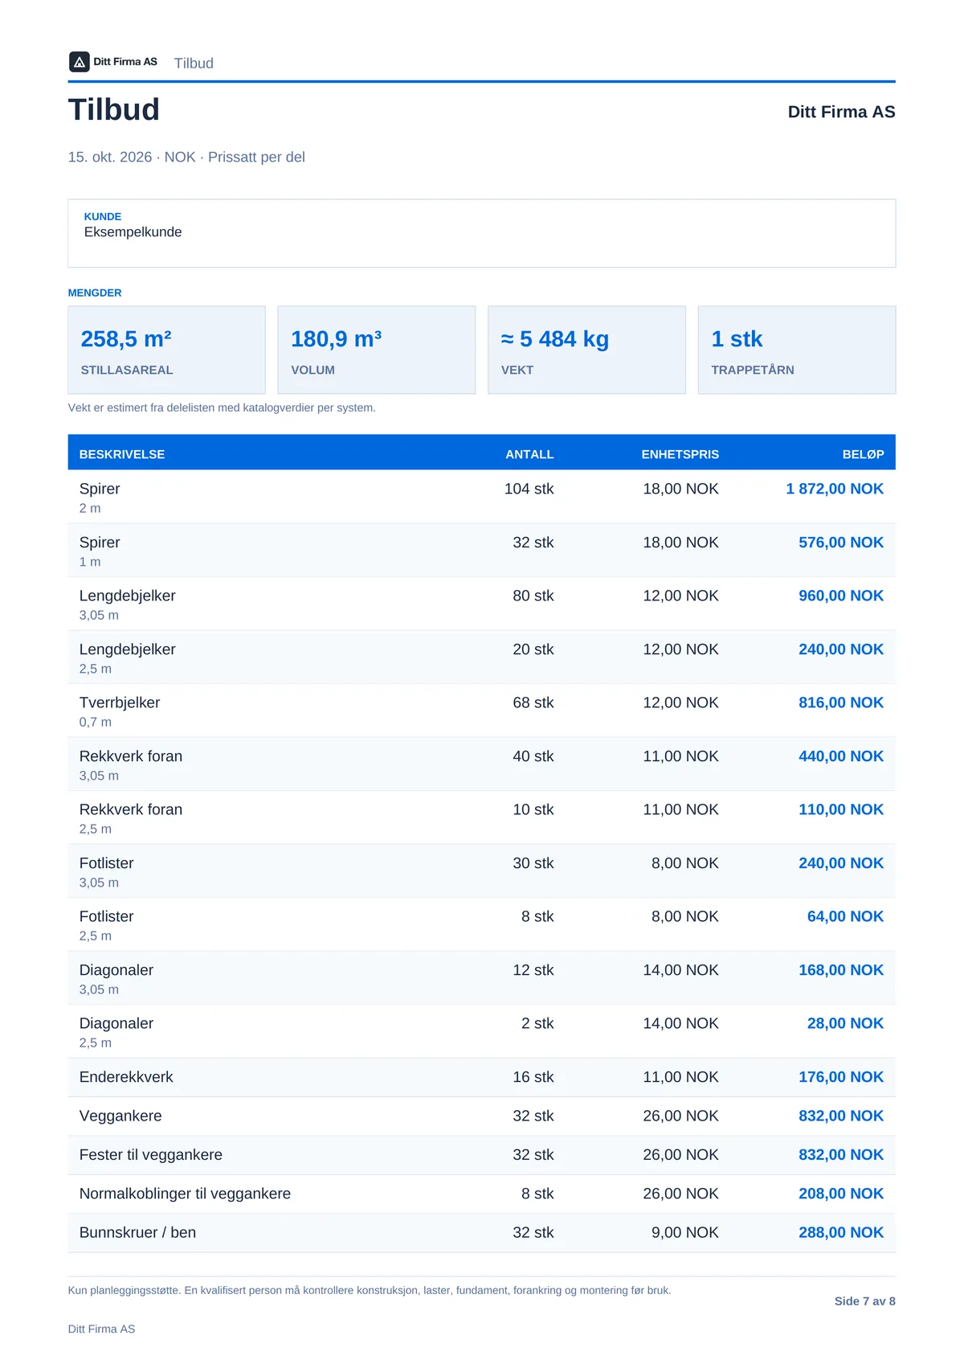Image resolution: width=964 pixels, height=1364 pixels.
Task: Click the 'BESKRIVELSE' column header
Action: pos(122,454)
